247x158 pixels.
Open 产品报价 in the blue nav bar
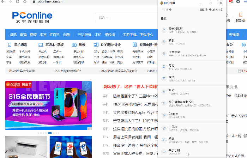point(84,35)
